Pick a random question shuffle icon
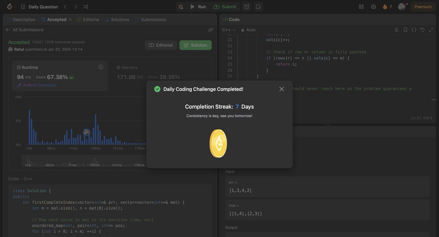Viewport: 439px width, 237px height. [x=86, y=7]
